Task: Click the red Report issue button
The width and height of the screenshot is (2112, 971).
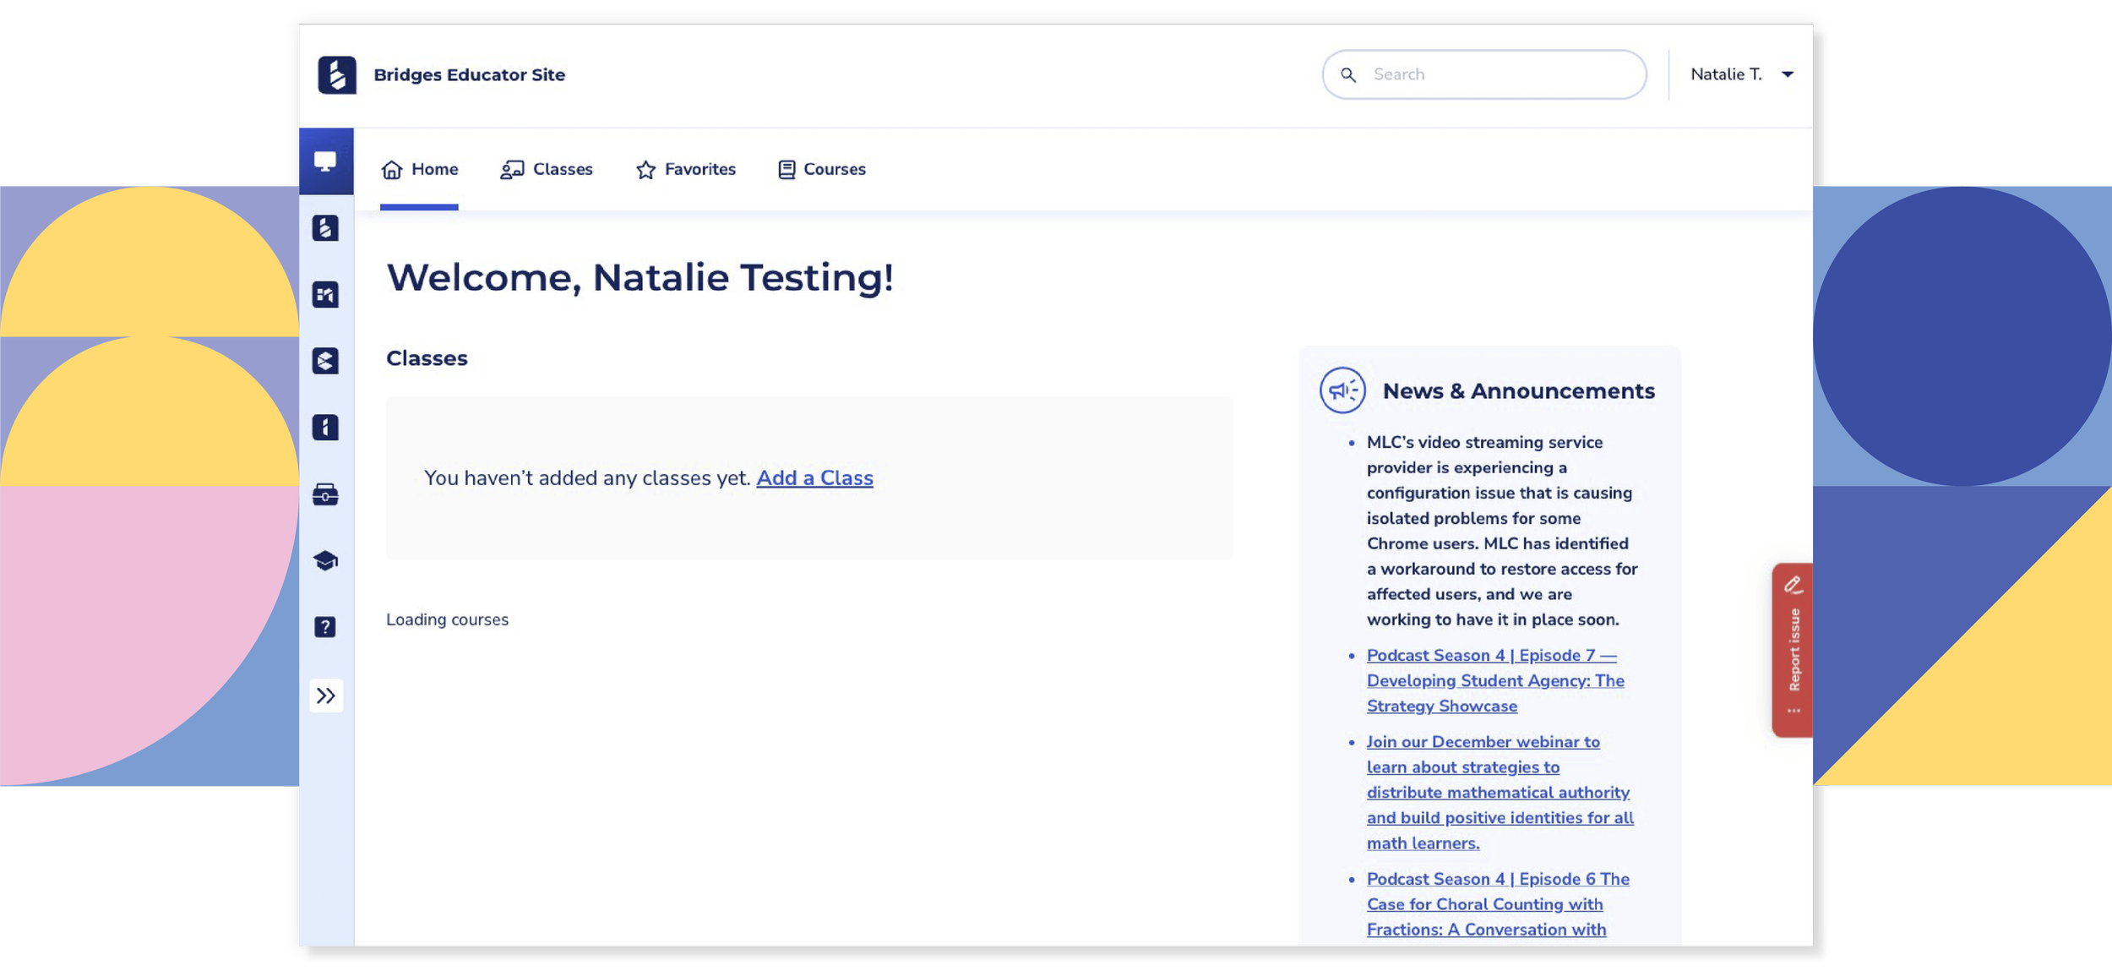Action: [x=1793, y=649]
